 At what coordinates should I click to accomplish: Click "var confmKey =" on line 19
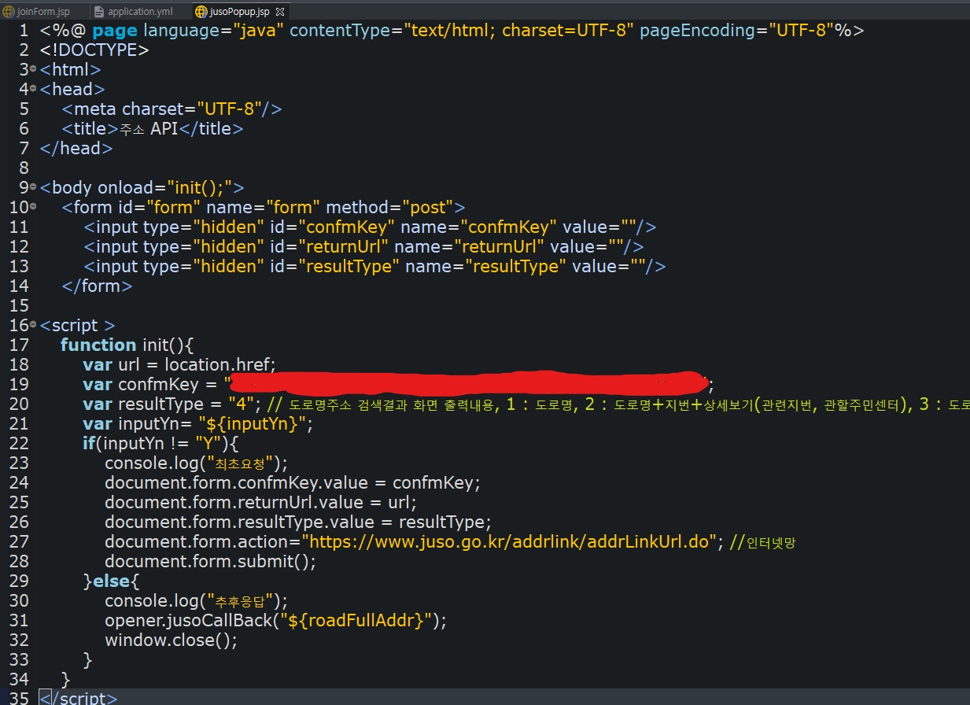151,384
